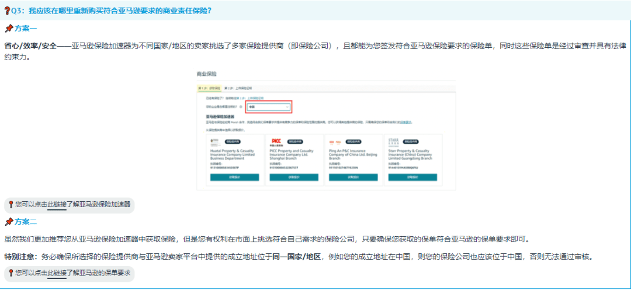
Task: Click the bold 特别注意 text
Action: point(20,256)
